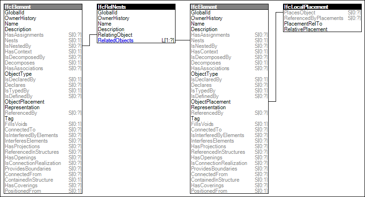Select ReferencedInStructures in the first IfcElement box
This screenshot has height=197, width=365.
click(x=32, y=152)
